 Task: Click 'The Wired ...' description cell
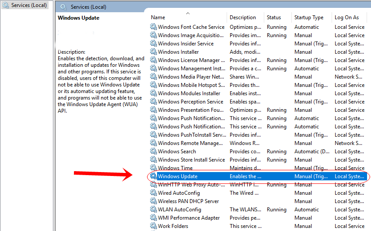click(244, 193)
